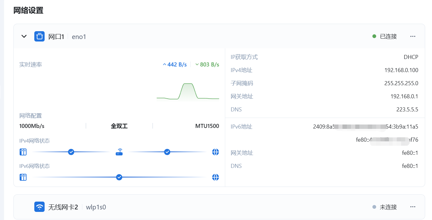Screen dimensions: 432x220
Task: Click second IPv4 status checkmark
Action: pos(167,152)
